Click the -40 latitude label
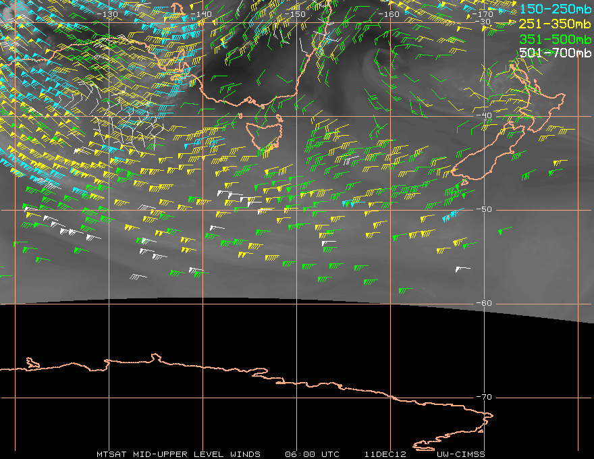This screenshot has width=594, height=459. pyautogui.click(x=484, y=115)
